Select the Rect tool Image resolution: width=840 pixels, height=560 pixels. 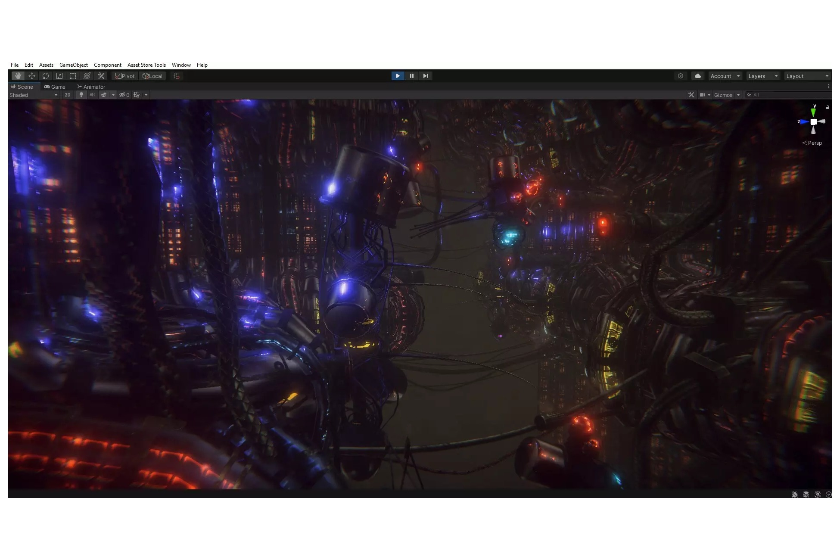(73, 76)
